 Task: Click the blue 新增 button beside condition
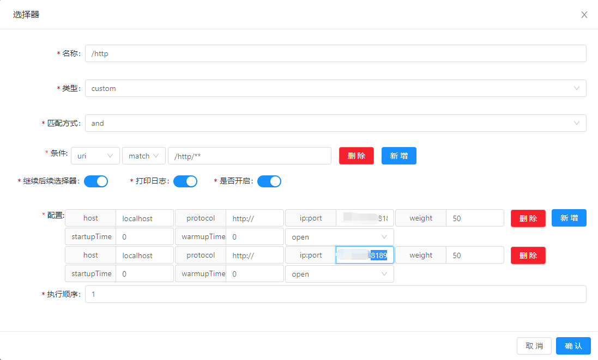pos(399,156)
